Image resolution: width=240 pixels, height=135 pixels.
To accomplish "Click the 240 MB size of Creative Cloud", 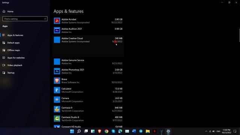I will pos(118,38).
